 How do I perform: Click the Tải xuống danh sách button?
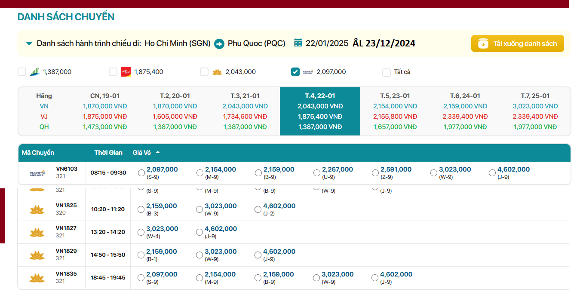click(517, 43)
